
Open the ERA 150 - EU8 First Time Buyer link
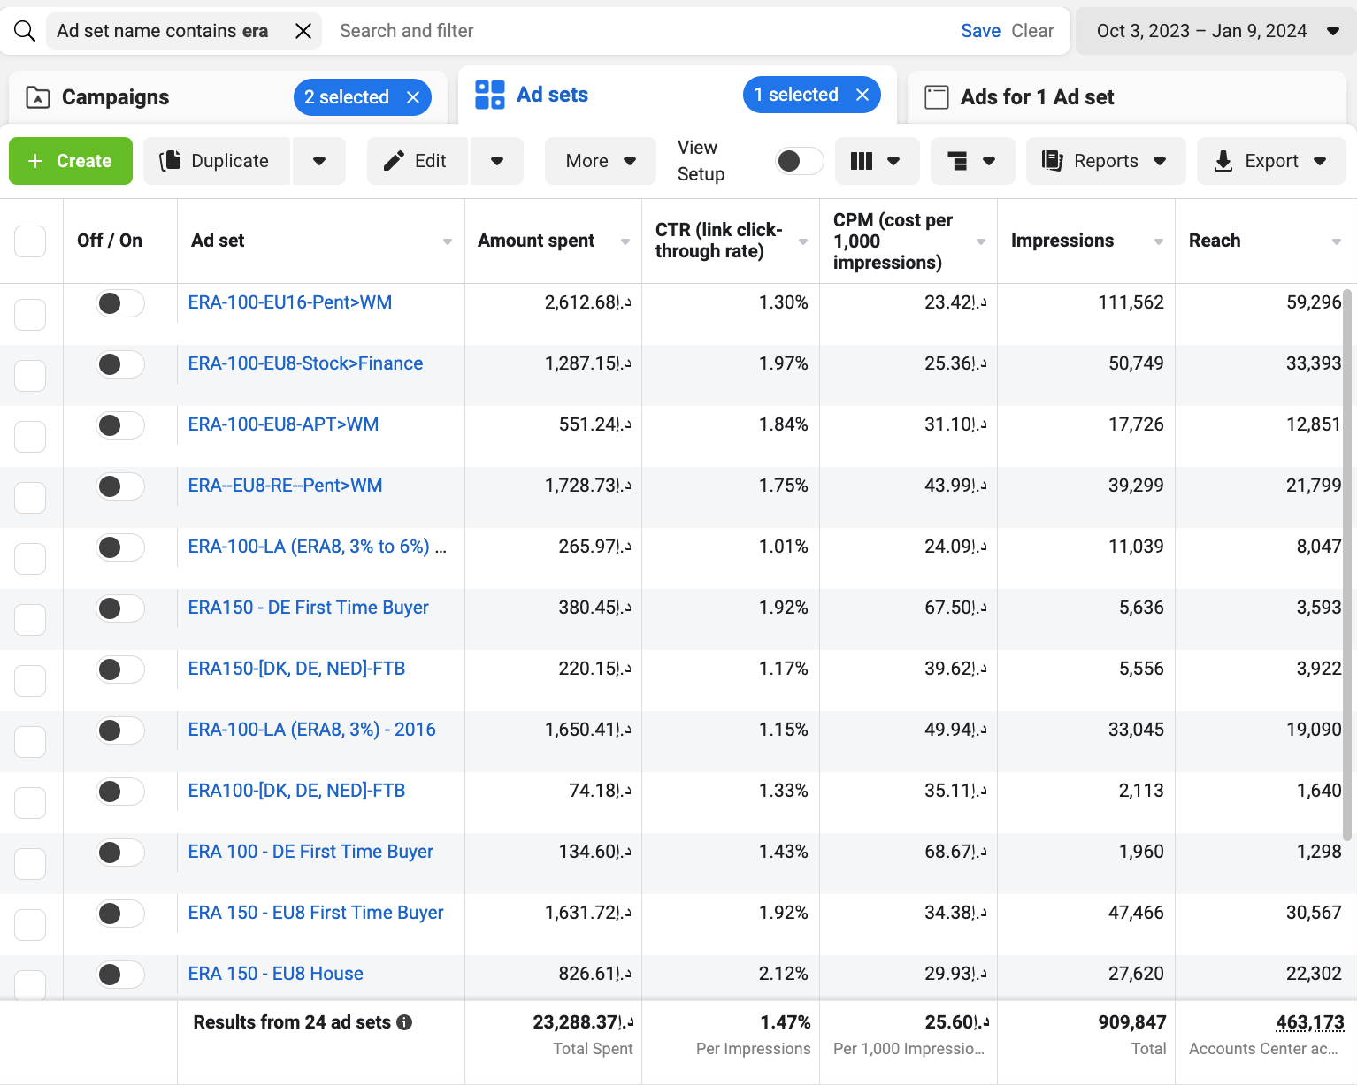pyautogui.click(x=316, y=913)
